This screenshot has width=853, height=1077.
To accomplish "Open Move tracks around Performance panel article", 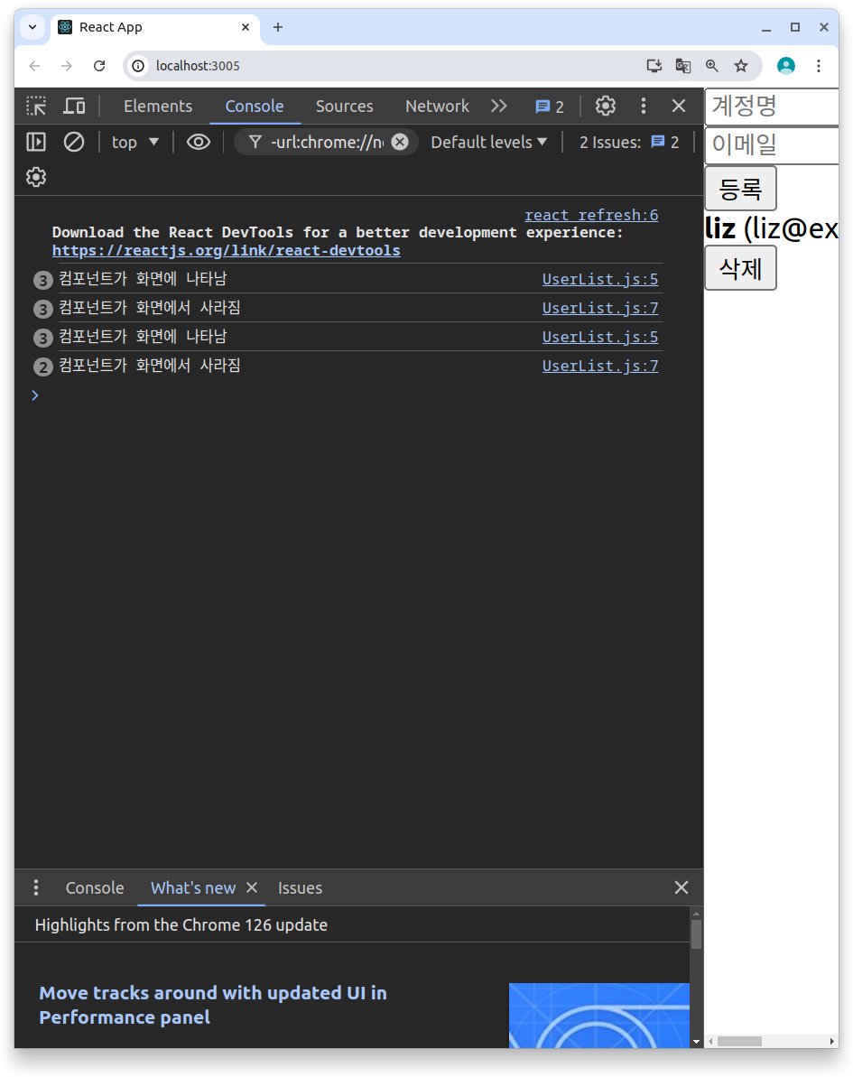I will tap(213, 1005).
